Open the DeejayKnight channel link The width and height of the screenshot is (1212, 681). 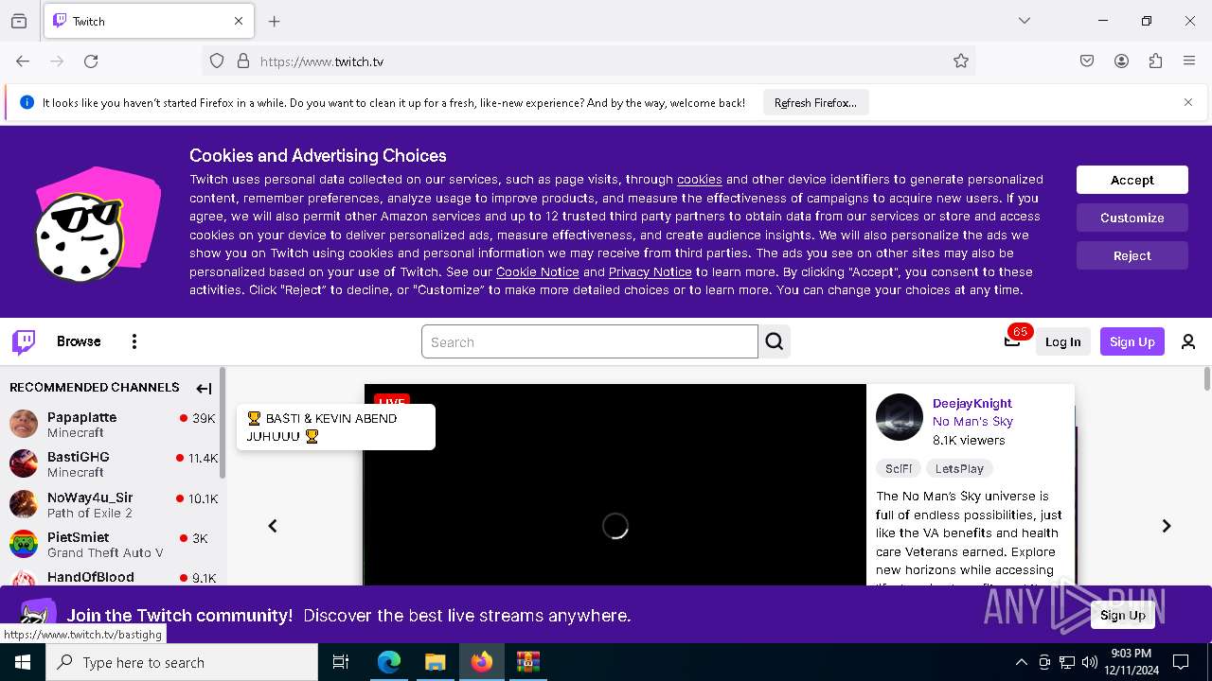pyautogui.click(x=972, y=403)
